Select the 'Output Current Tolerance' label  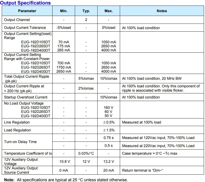click(x=25, y=28)
